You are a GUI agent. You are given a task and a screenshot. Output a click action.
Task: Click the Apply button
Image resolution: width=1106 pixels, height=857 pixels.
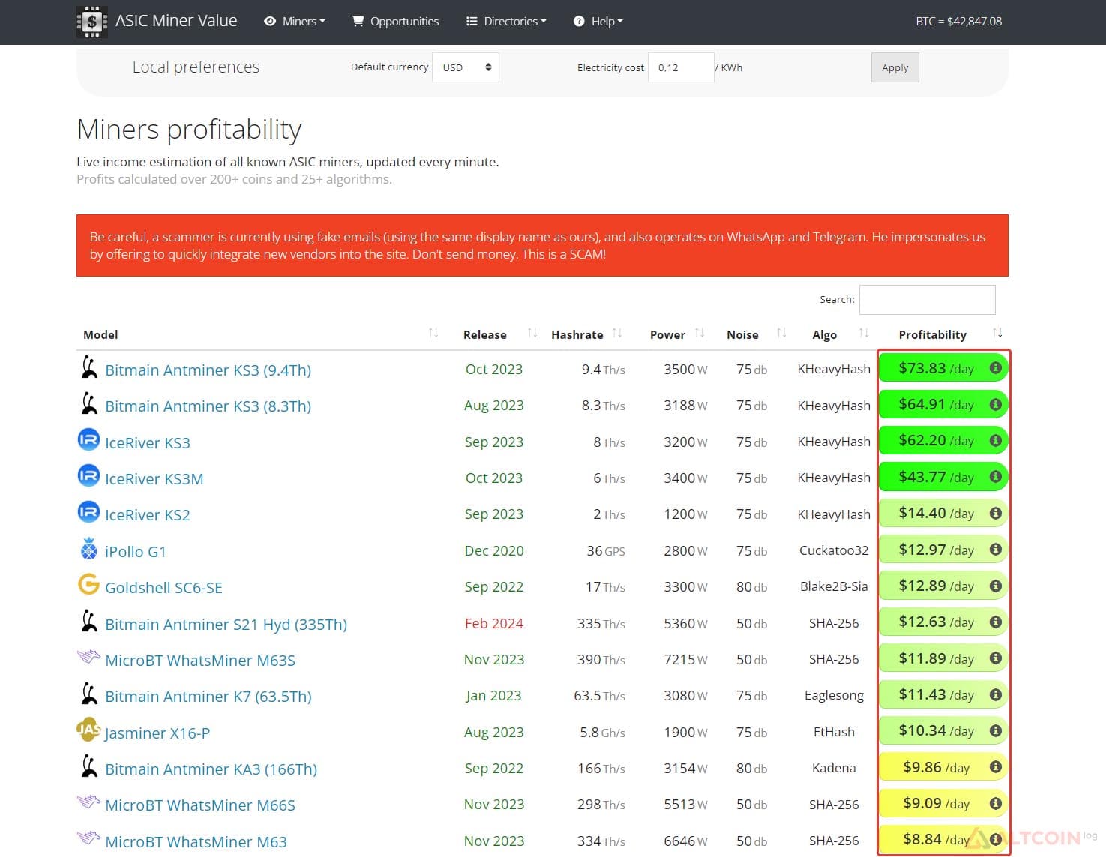[x=895, y=67]
